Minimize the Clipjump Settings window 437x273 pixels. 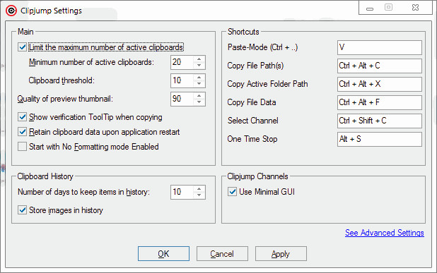click(x=370, y=8)
